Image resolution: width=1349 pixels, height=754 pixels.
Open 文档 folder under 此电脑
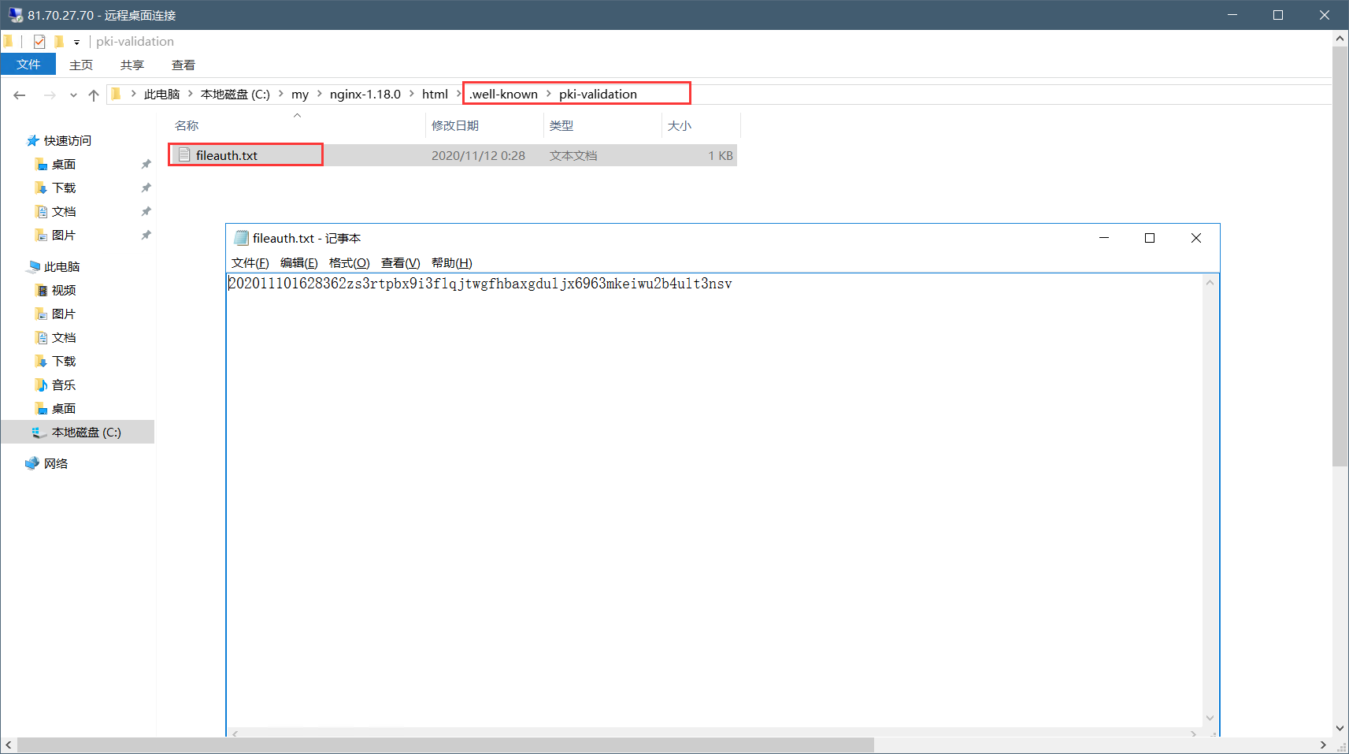(63, 337)
